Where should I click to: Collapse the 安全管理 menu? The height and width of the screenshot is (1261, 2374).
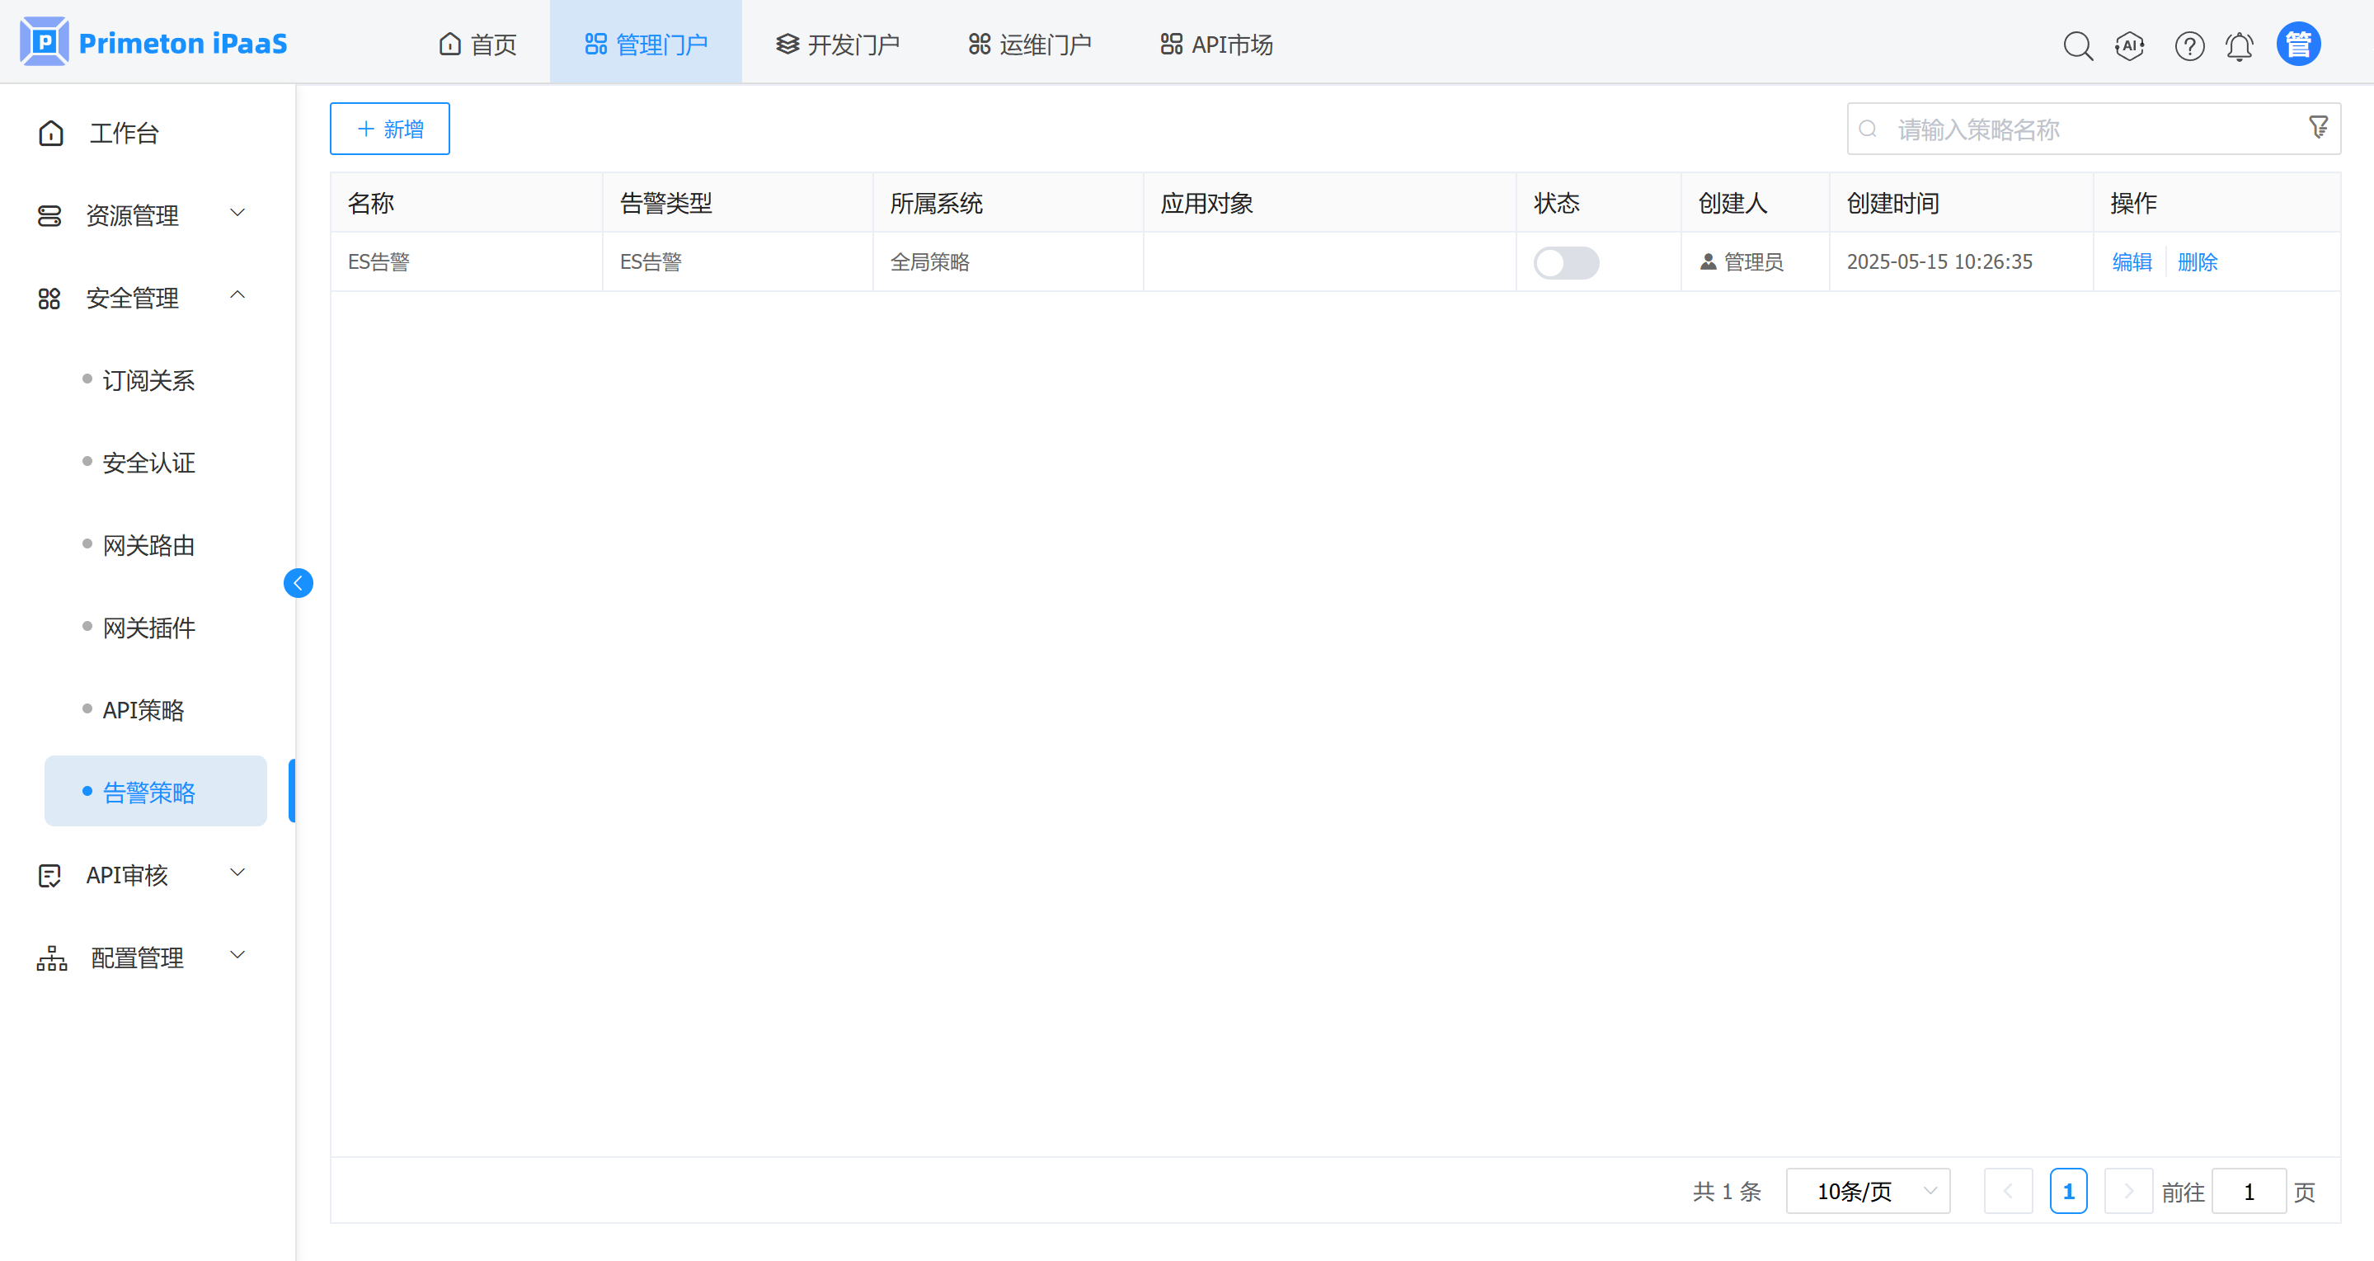(142, 298)
